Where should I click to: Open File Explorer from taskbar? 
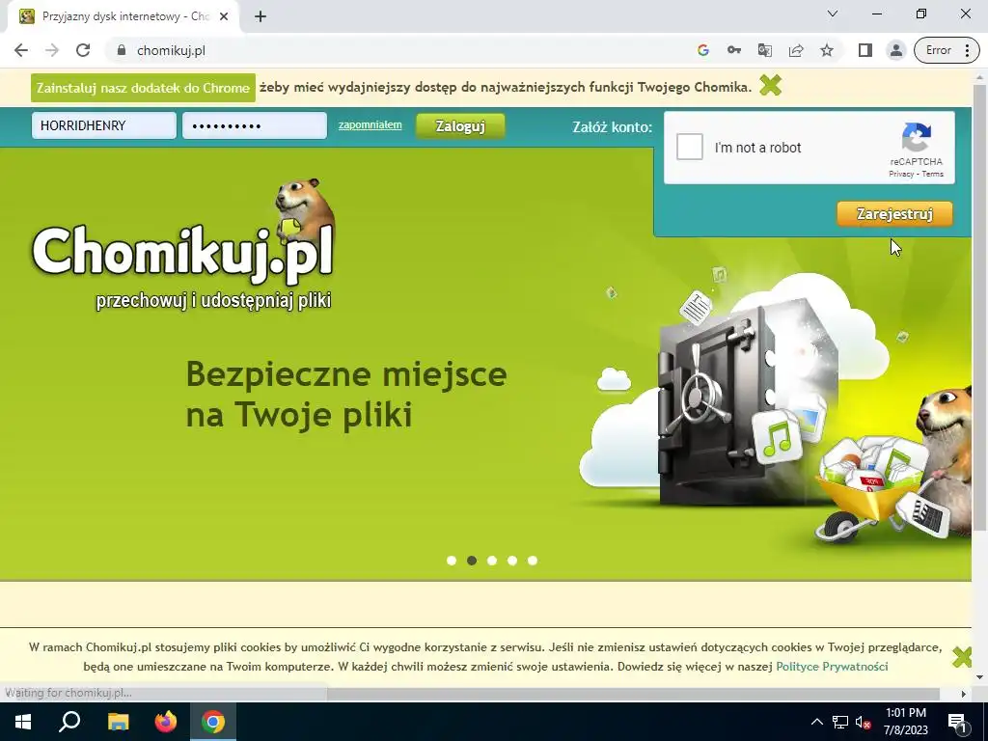[x=118, y=722]
